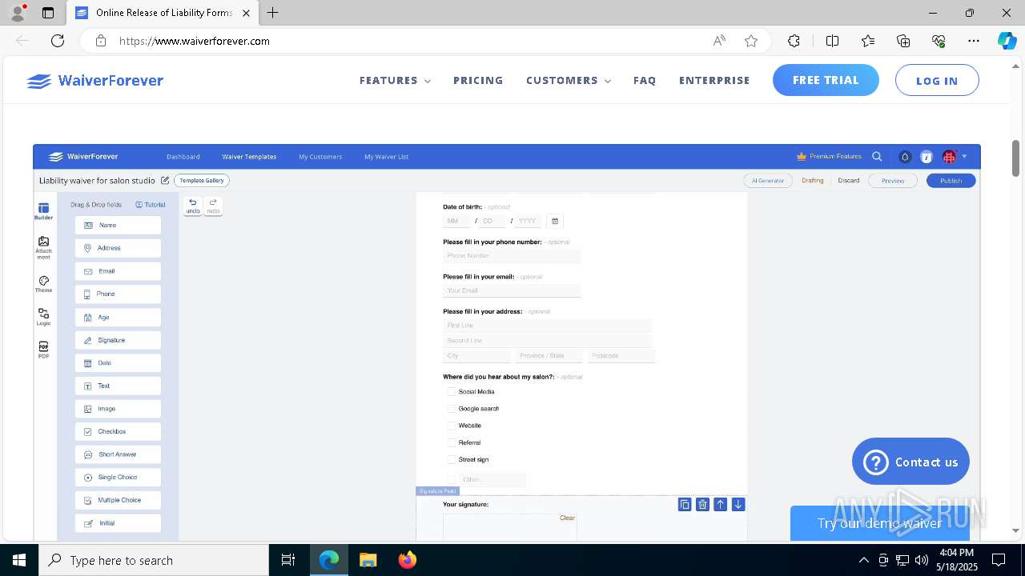Screen dimensions: 1025x576
Task: Open the tab actions menu icon
Action: coord(48,13)
